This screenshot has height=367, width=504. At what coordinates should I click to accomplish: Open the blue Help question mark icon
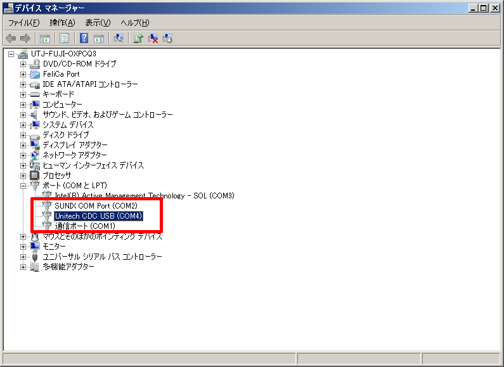click(84, 38)
